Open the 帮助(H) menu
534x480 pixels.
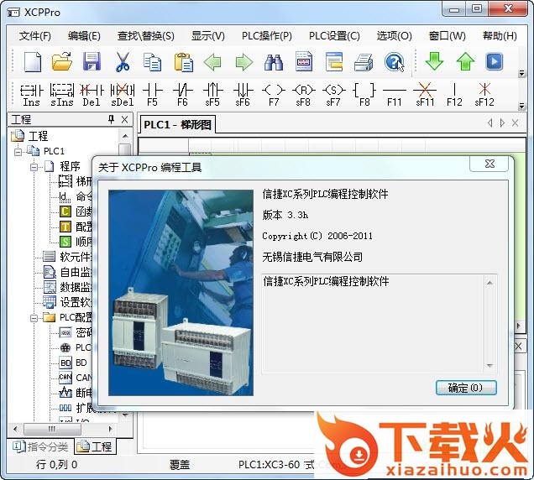(x=500, y=36)
